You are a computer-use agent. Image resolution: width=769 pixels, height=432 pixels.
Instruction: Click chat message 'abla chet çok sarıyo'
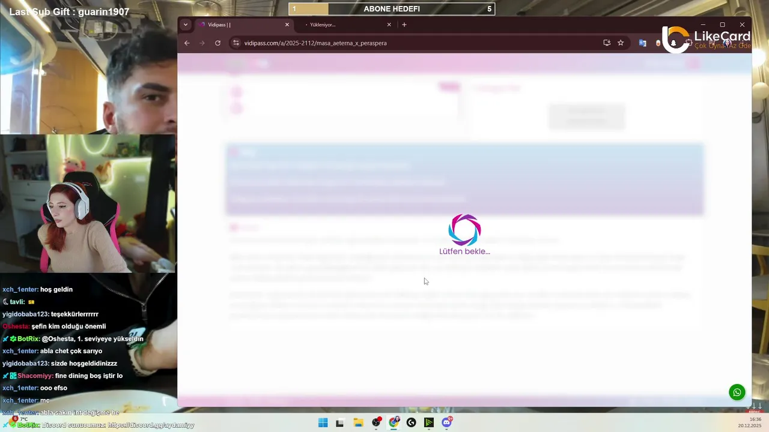(71, 351)
